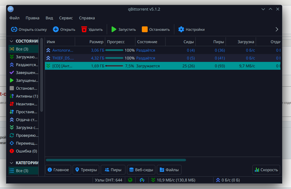
Task: Sort torrents by the Имя column header
Action: click(60, 42)
